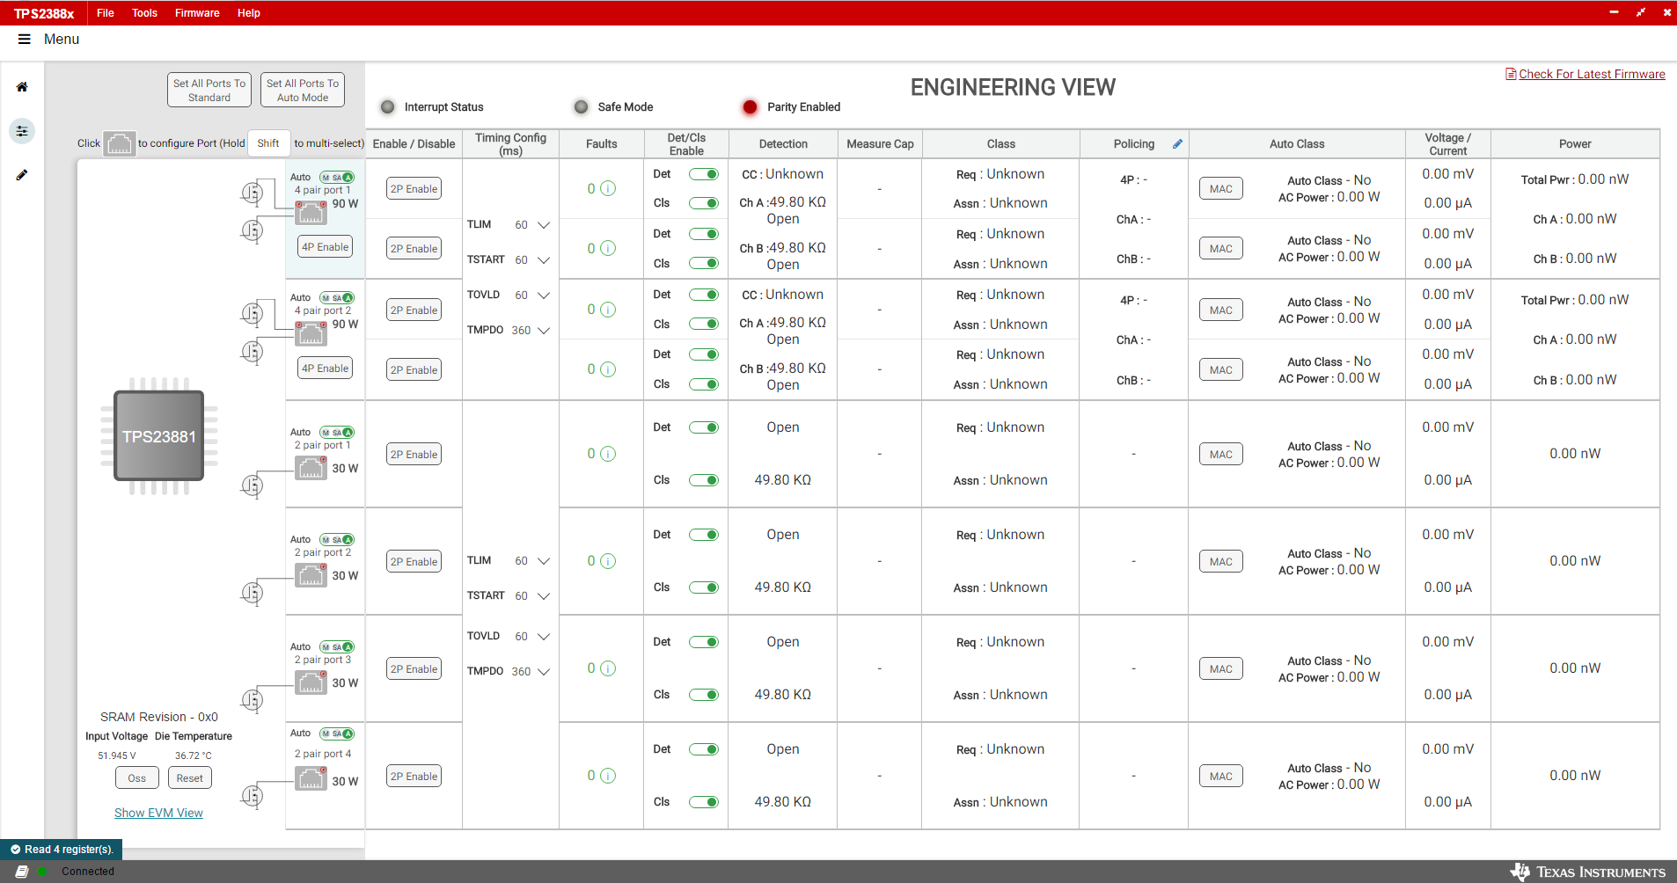The height and width of the screenshot is (883, 1677).
Task: Click the TPS23881 chip image
Action: coord(159,436)
